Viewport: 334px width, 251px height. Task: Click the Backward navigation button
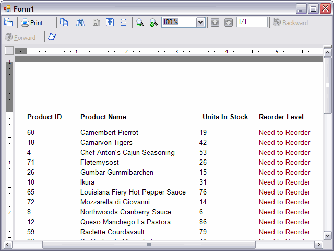tap(290, 22)
